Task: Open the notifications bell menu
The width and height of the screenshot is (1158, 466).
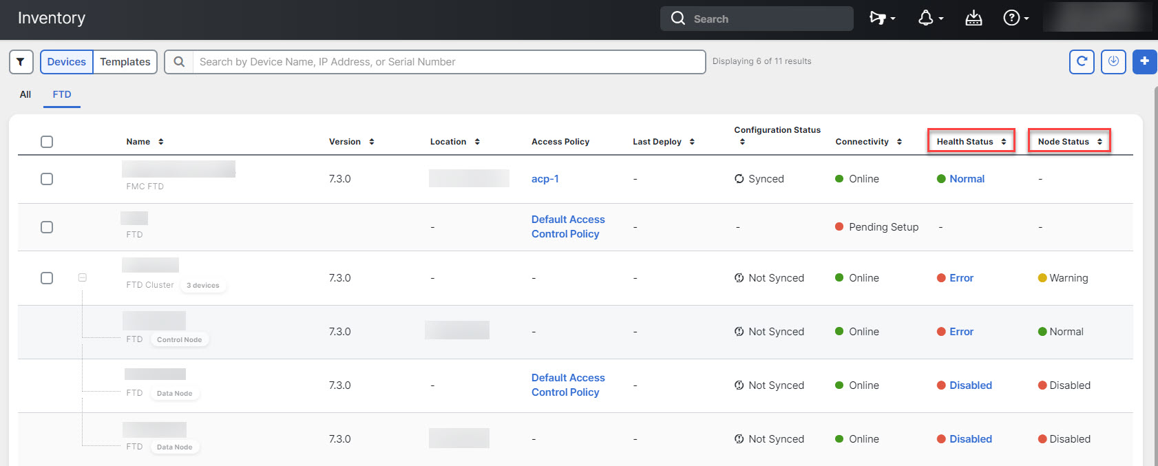Action: pos(930,19)
